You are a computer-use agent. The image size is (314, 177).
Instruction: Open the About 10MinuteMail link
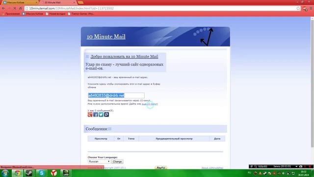(212, 168)
